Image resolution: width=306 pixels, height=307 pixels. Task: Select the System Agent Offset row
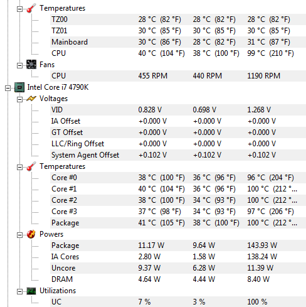(178, 155)
